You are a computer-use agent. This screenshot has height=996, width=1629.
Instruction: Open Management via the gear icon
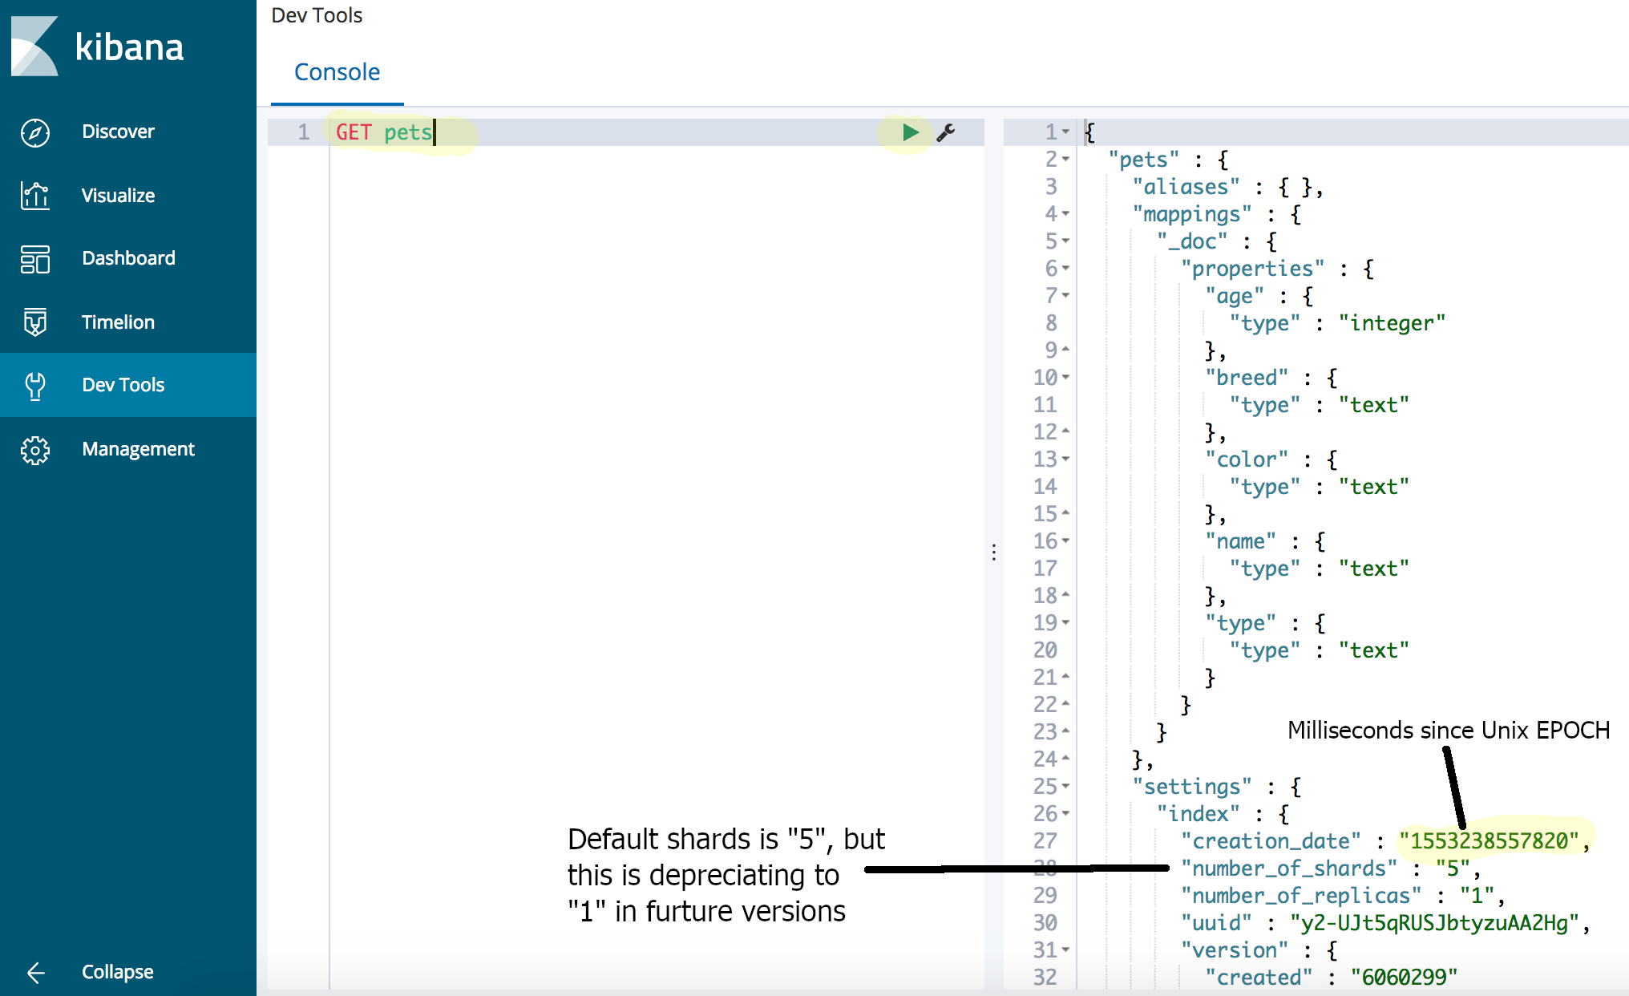pos(34,449)
